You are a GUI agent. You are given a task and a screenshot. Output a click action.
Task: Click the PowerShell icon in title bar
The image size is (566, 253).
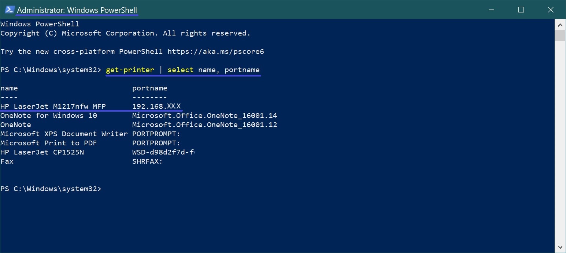click(10, 10)
